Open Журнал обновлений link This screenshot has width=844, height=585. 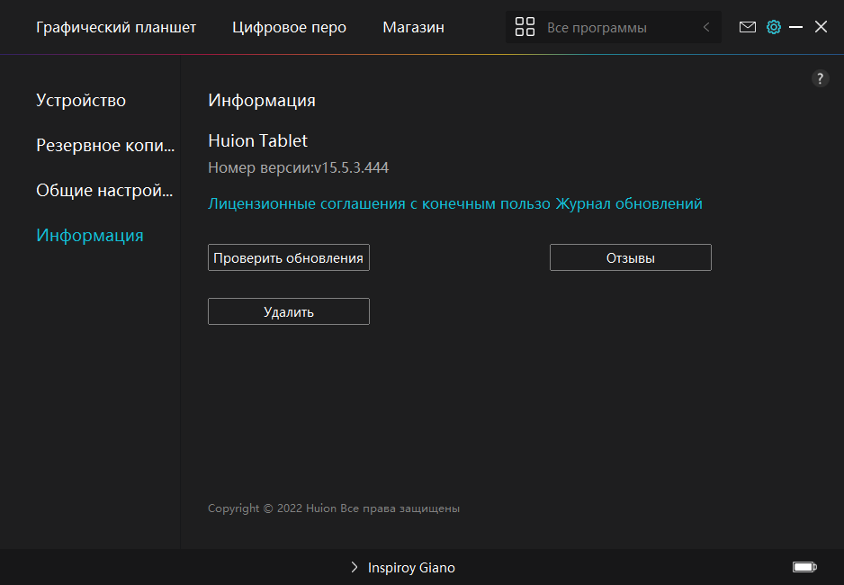click(629, 204)
